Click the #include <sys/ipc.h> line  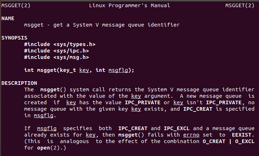(57, 51)
